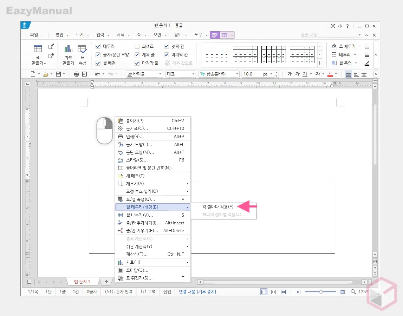Screen dimensions: 403x316
Task: Open the 보기 menu in the menu bar
Action: [x=80, y=35]
